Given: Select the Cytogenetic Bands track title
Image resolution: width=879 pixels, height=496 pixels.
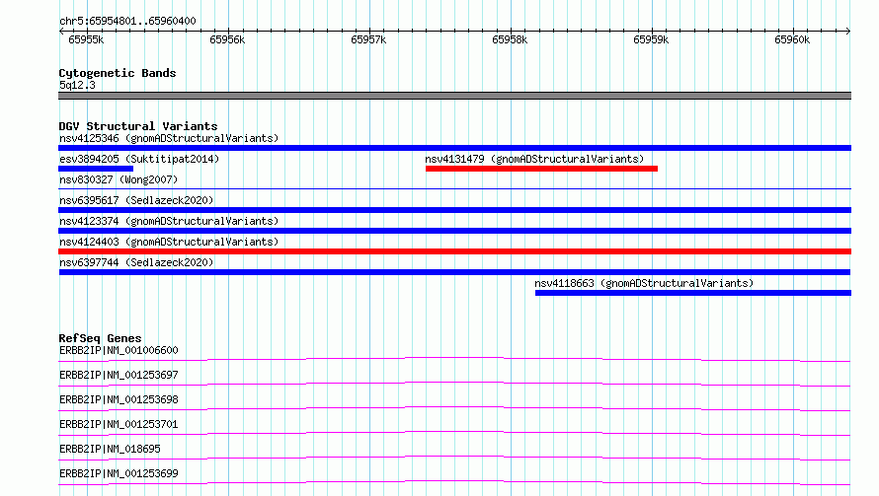Looking at the screenshot, I should click(118, 73).
